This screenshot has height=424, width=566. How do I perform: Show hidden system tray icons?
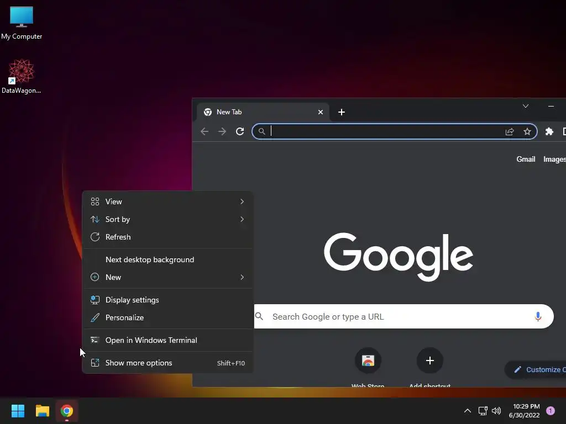[x=468, y=411]
